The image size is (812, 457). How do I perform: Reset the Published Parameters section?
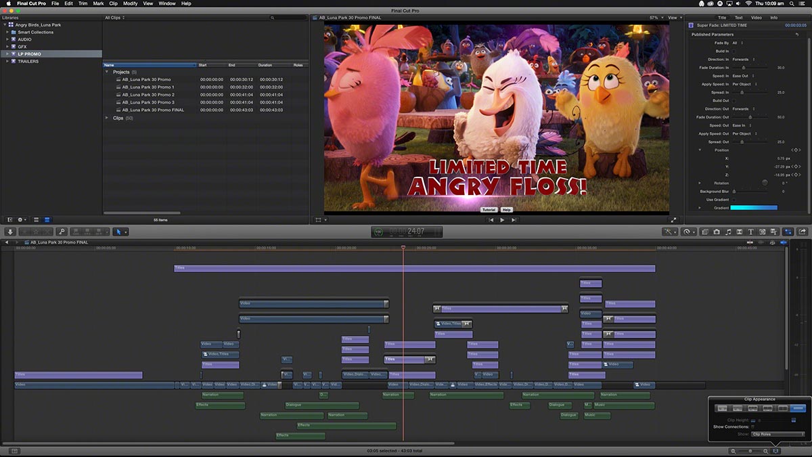797,35
